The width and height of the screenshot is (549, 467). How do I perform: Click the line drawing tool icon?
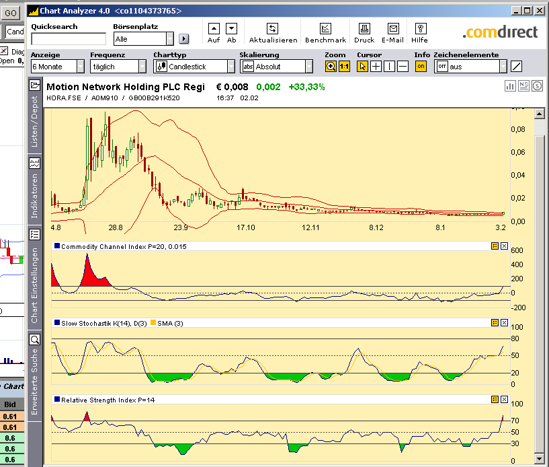click(x=517, y=66)
